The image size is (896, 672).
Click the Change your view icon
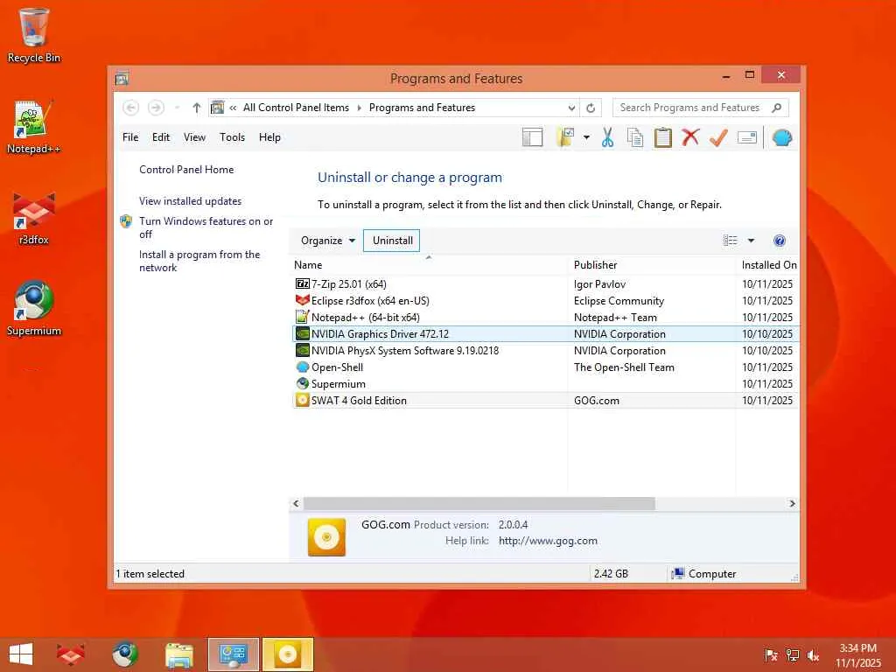click(730, 241)
